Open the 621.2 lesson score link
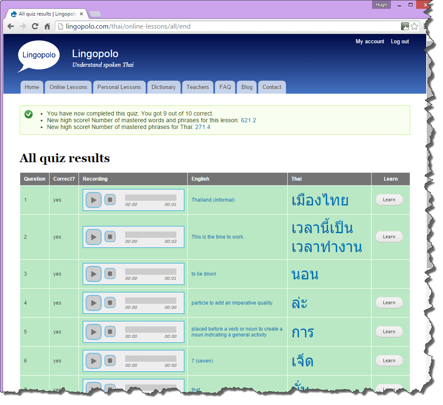The height and width of the screenshot is (405, 443). 248,120
